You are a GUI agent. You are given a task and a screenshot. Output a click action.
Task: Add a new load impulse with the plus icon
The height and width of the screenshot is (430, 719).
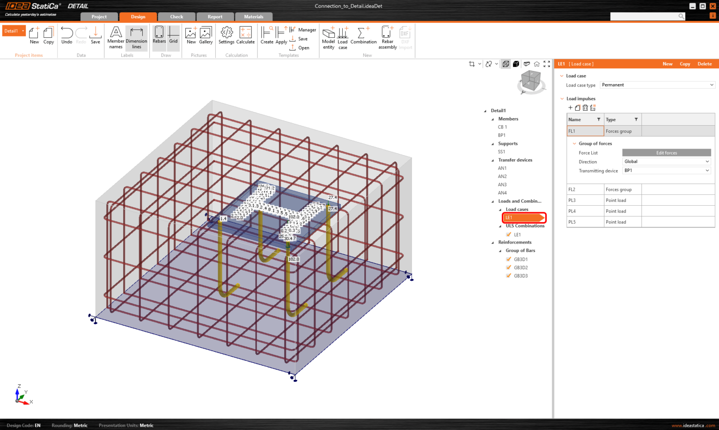point(570,107)
